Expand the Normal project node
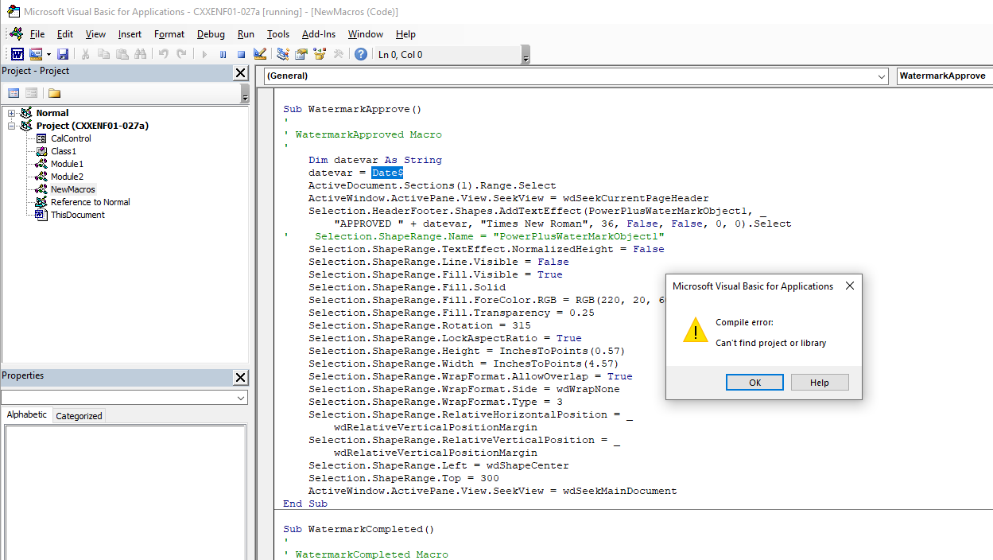 pos(12,113)
